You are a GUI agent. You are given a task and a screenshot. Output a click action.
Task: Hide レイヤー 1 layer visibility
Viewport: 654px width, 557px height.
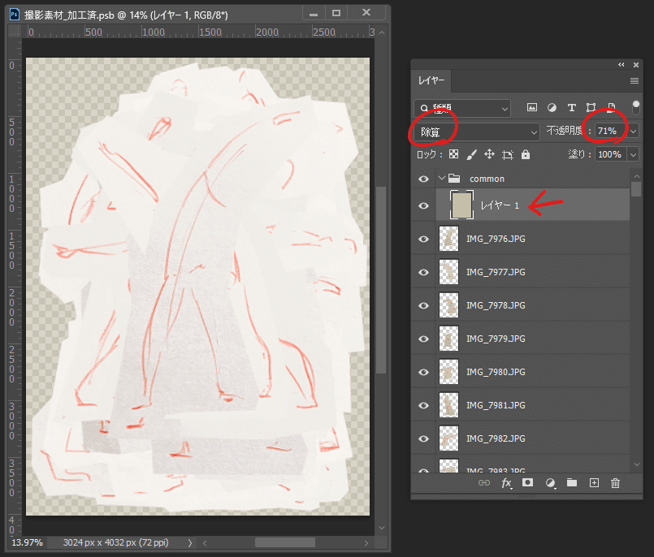coord(423,205)
